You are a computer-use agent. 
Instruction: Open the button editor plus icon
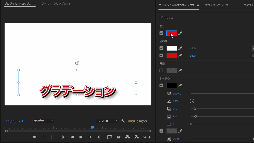click(x=150, y=137)
